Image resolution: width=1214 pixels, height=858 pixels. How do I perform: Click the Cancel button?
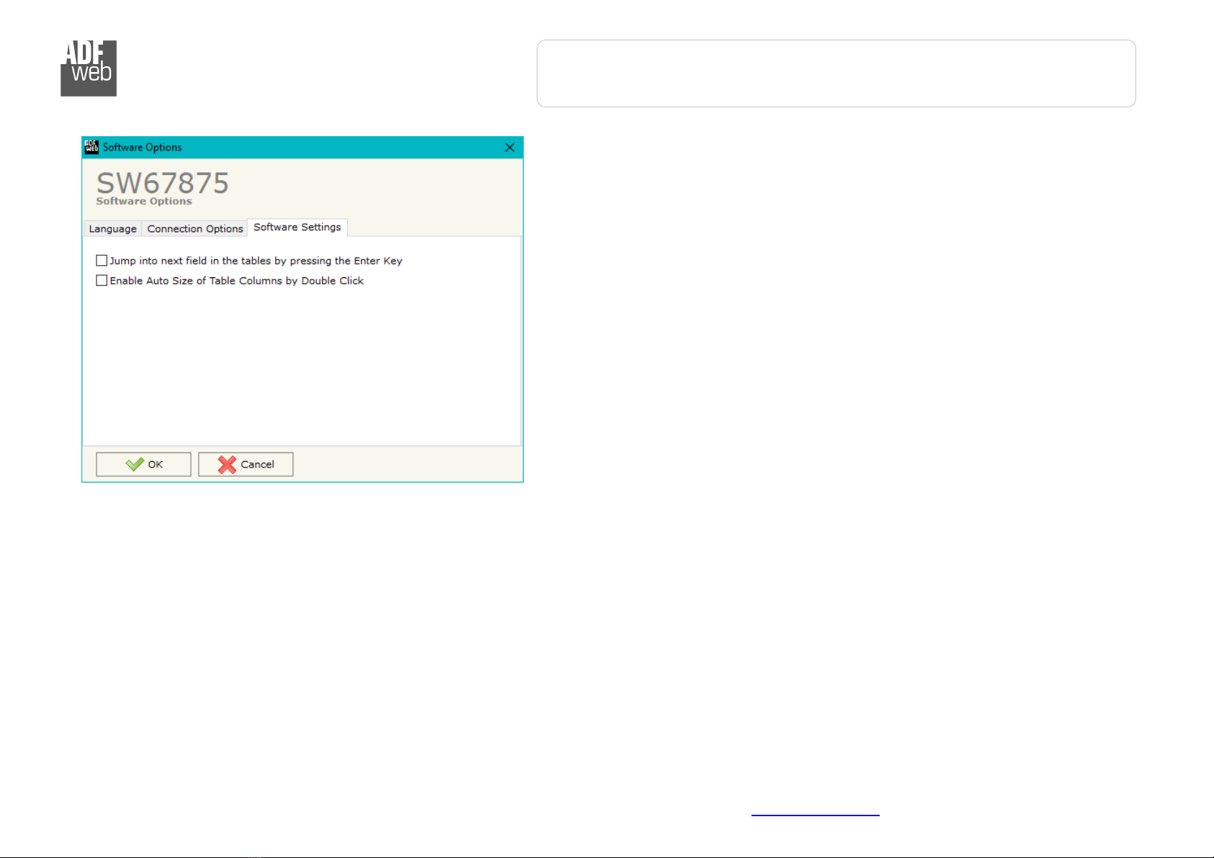pyautogui.click(x=246, y=465)
